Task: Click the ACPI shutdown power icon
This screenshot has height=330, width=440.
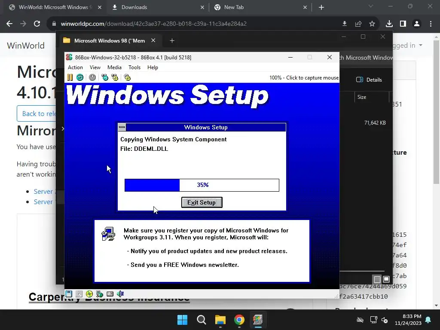Action: click(x=92, y=77)
